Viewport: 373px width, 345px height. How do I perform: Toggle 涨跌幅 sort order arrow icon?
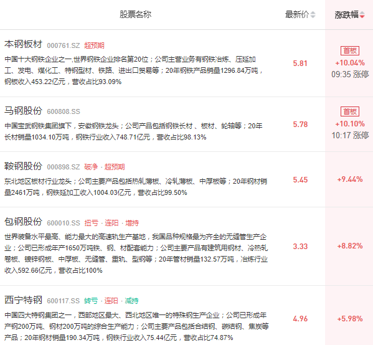362,15
